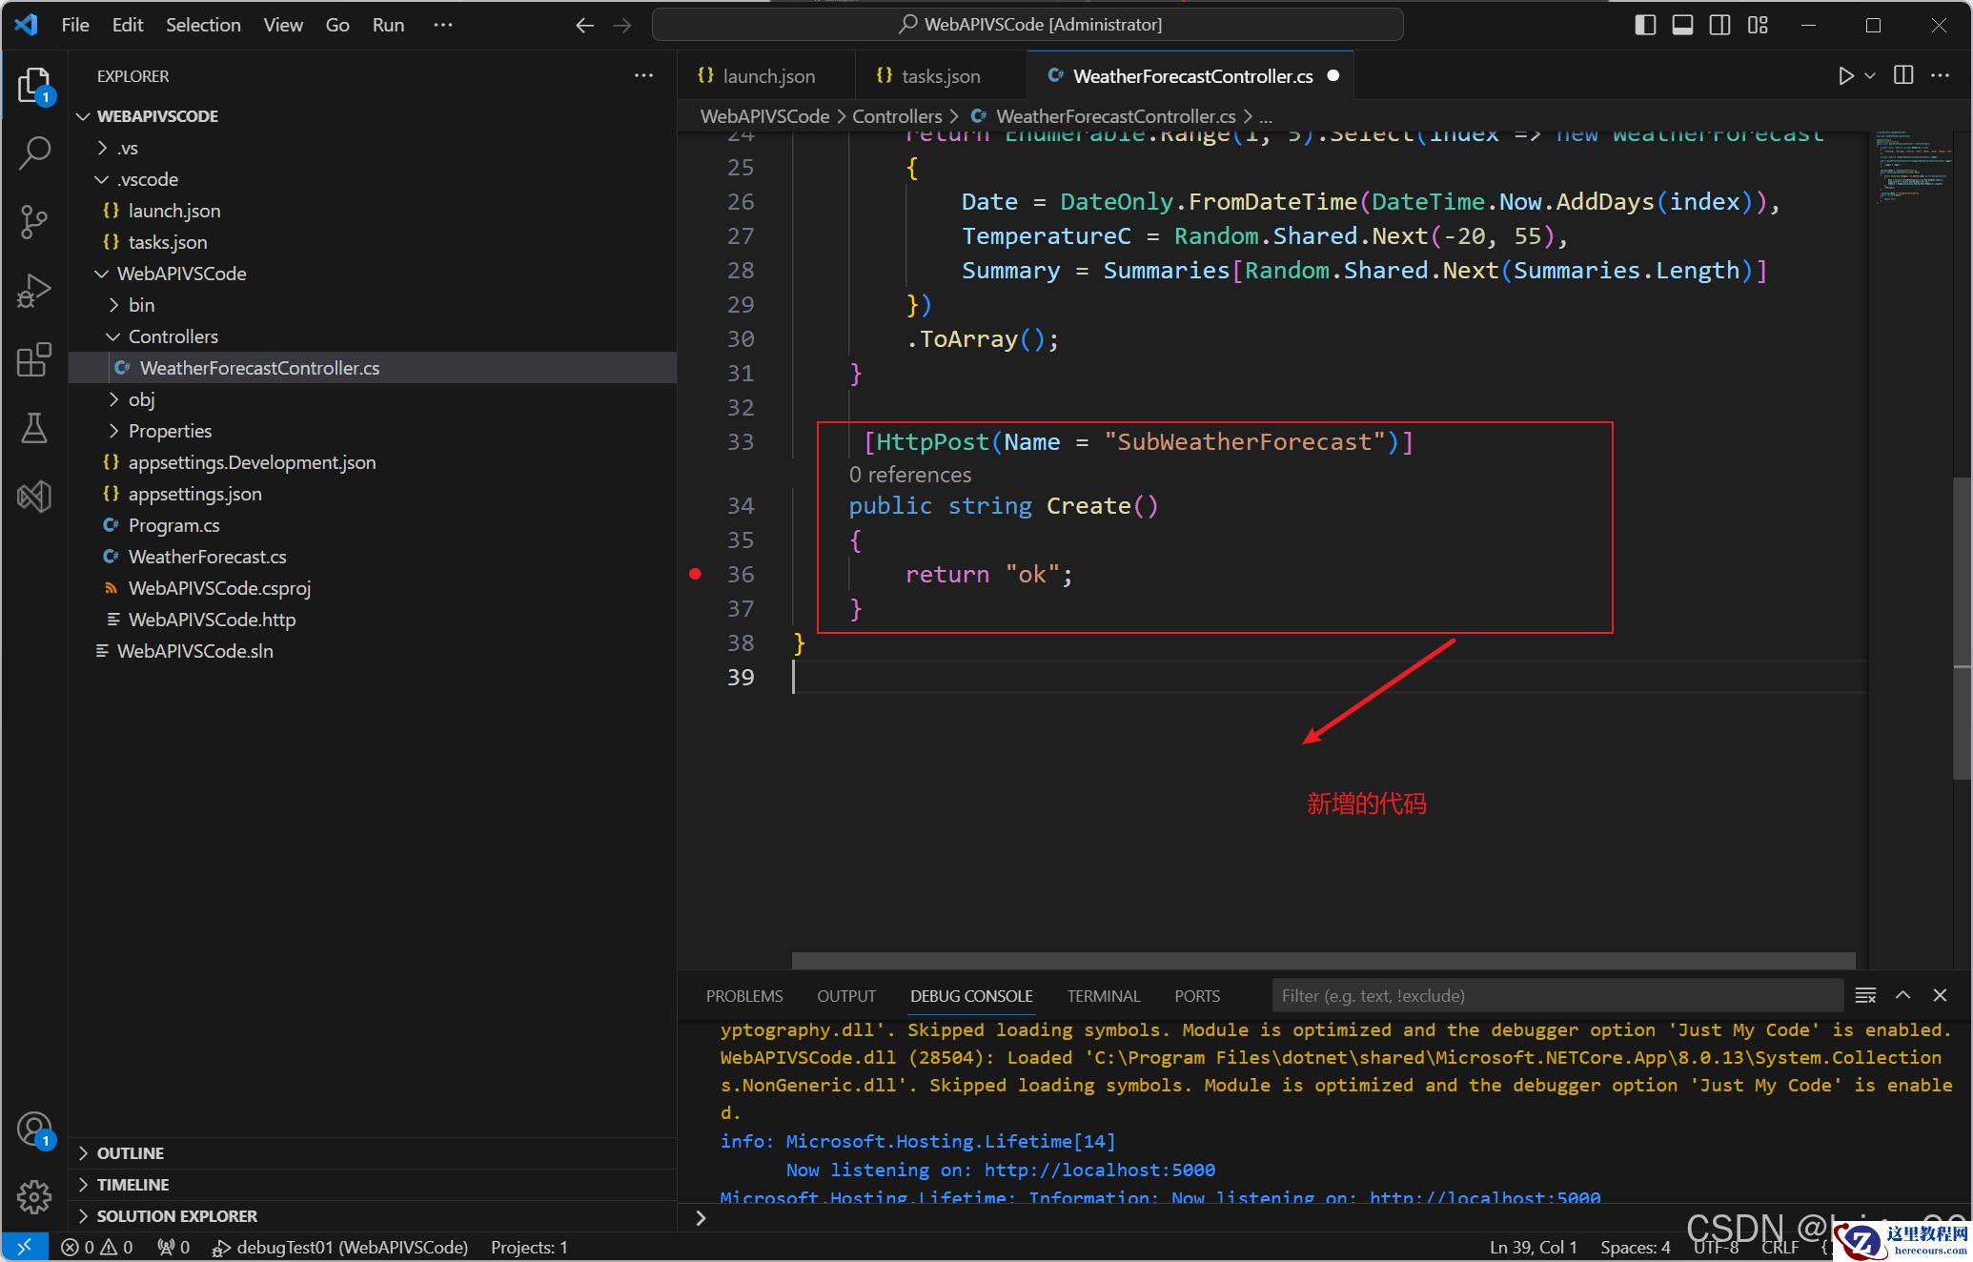Open dropdown arrow next to run button
The height and width of the screenshot is (1262, 1973).
[1870, 75]
